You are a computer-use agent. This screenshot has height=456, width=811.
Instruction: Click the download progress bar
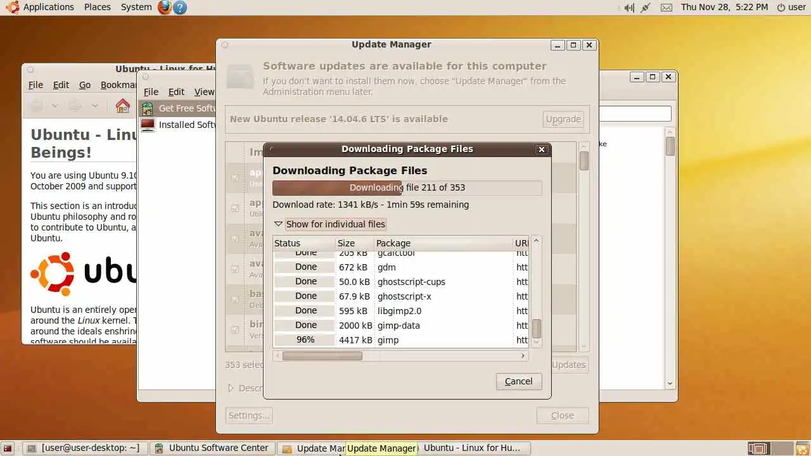click(407, 187)
